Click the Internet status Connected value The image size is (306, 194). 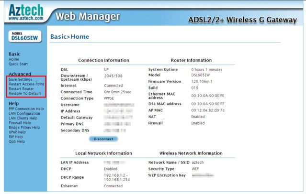point(113,86)
